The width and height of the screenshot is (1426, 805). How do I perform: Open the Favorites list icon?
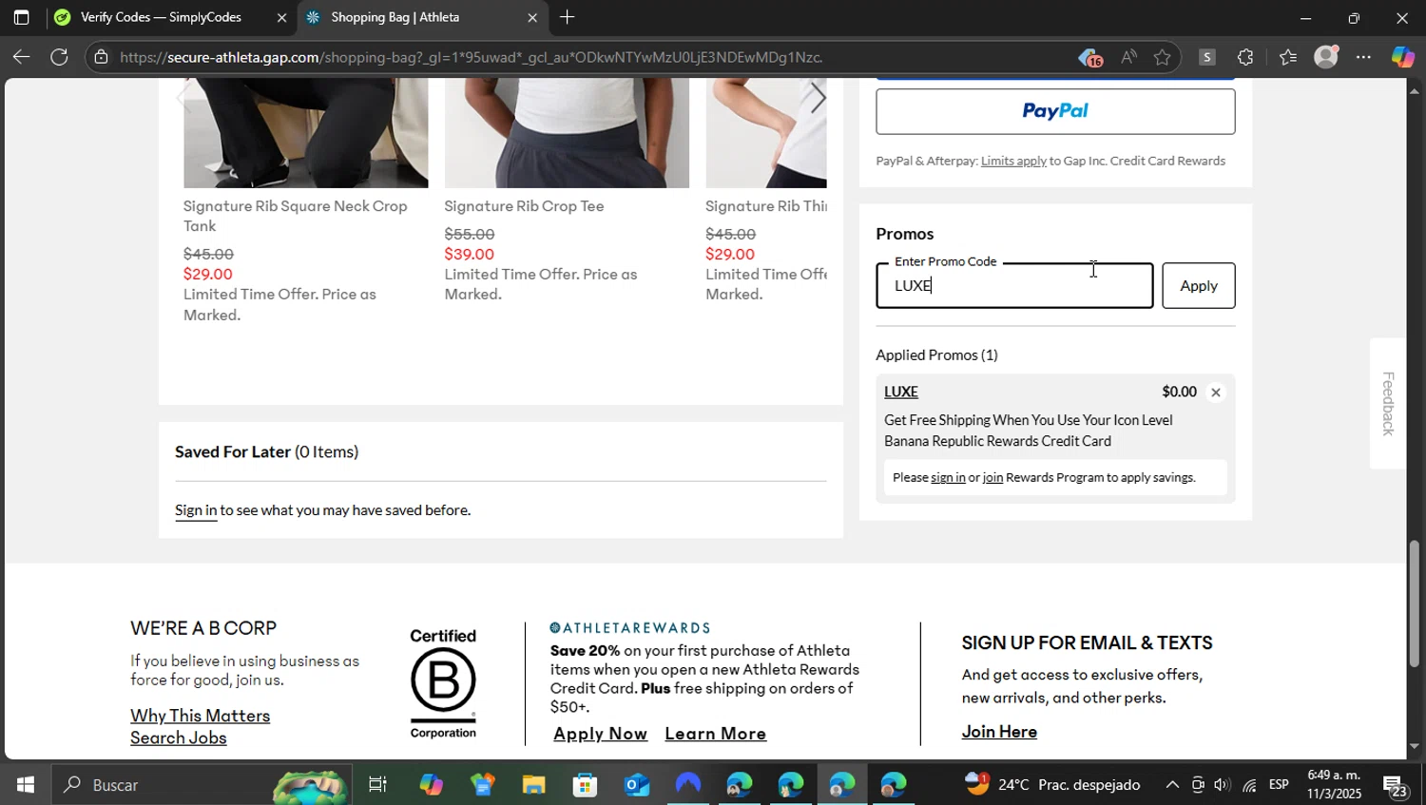tap(1288, 57)
